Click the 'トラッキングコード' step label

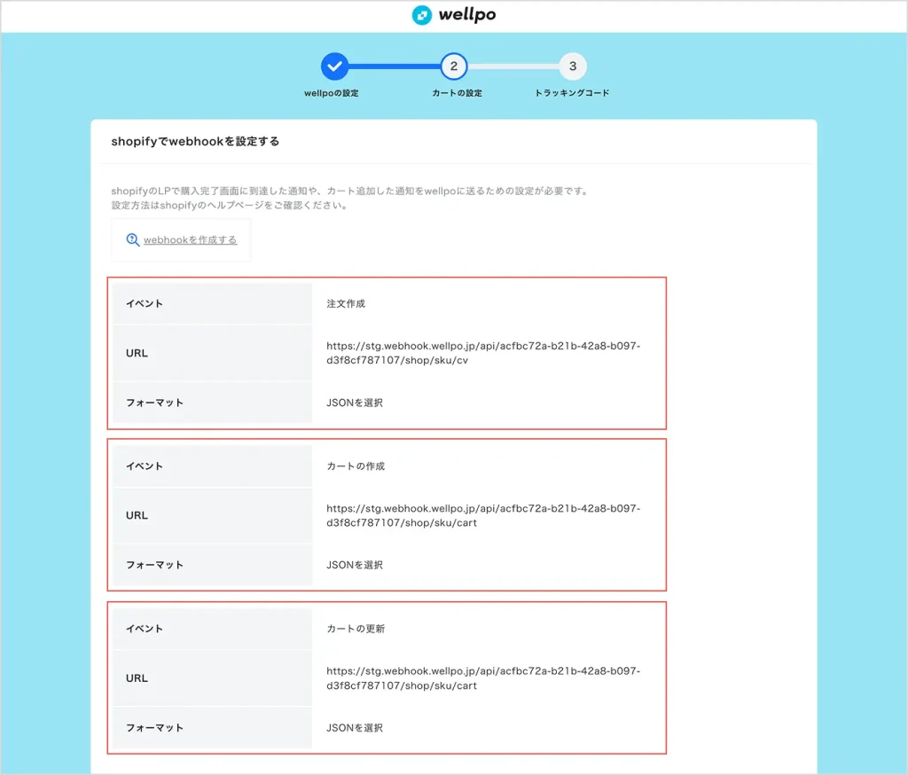[572, 93]
